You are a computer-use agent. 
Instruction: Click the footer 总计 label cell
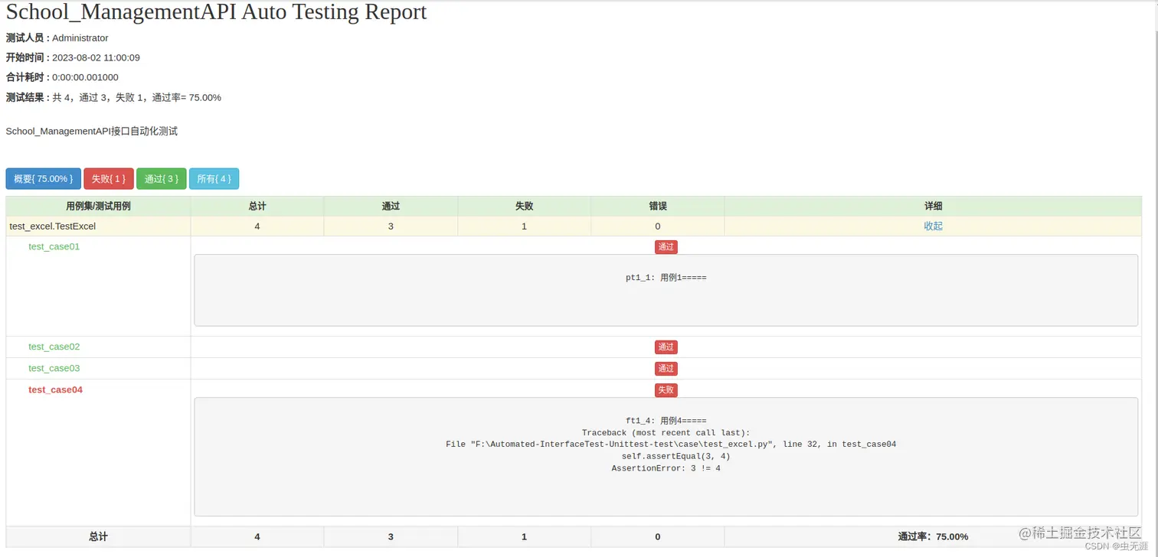click(98, 536)
